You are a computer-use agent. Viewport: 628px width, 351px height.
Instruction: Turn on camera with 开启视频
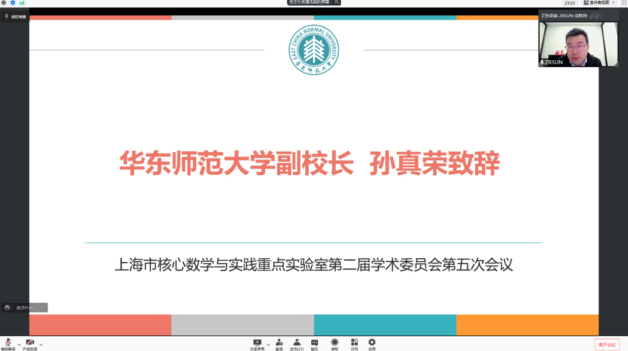tap(30, 344)
